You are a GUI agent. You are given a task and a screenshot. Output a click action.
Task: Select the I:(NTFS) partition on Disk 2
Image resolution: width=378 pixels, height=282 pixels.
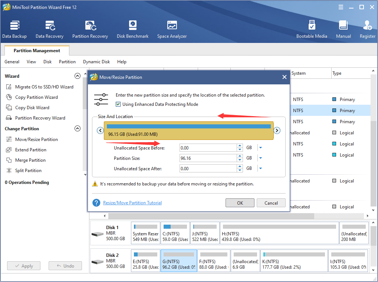pyautogui.click(x=348, y=261)
